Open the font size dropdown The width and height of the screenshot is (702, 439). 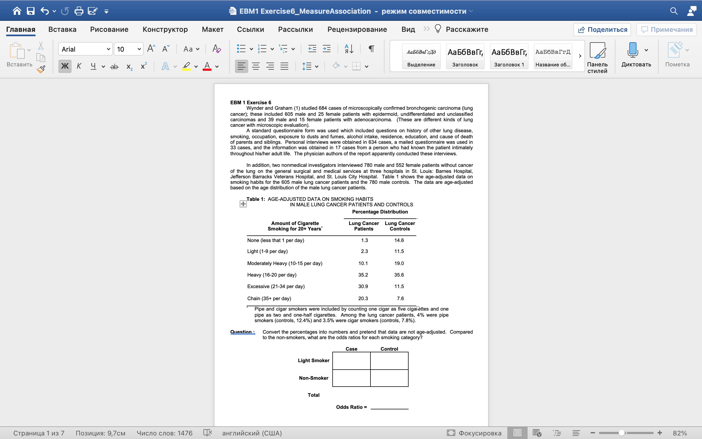pyautogui.click(x=139, y=49)
